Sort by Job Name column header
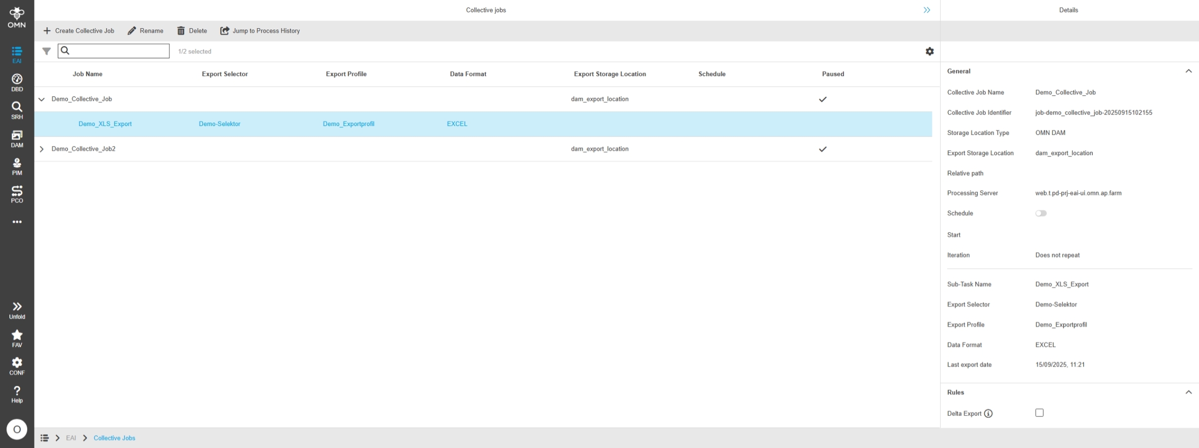The image size is (1199, 448). (x=87, y=74)
